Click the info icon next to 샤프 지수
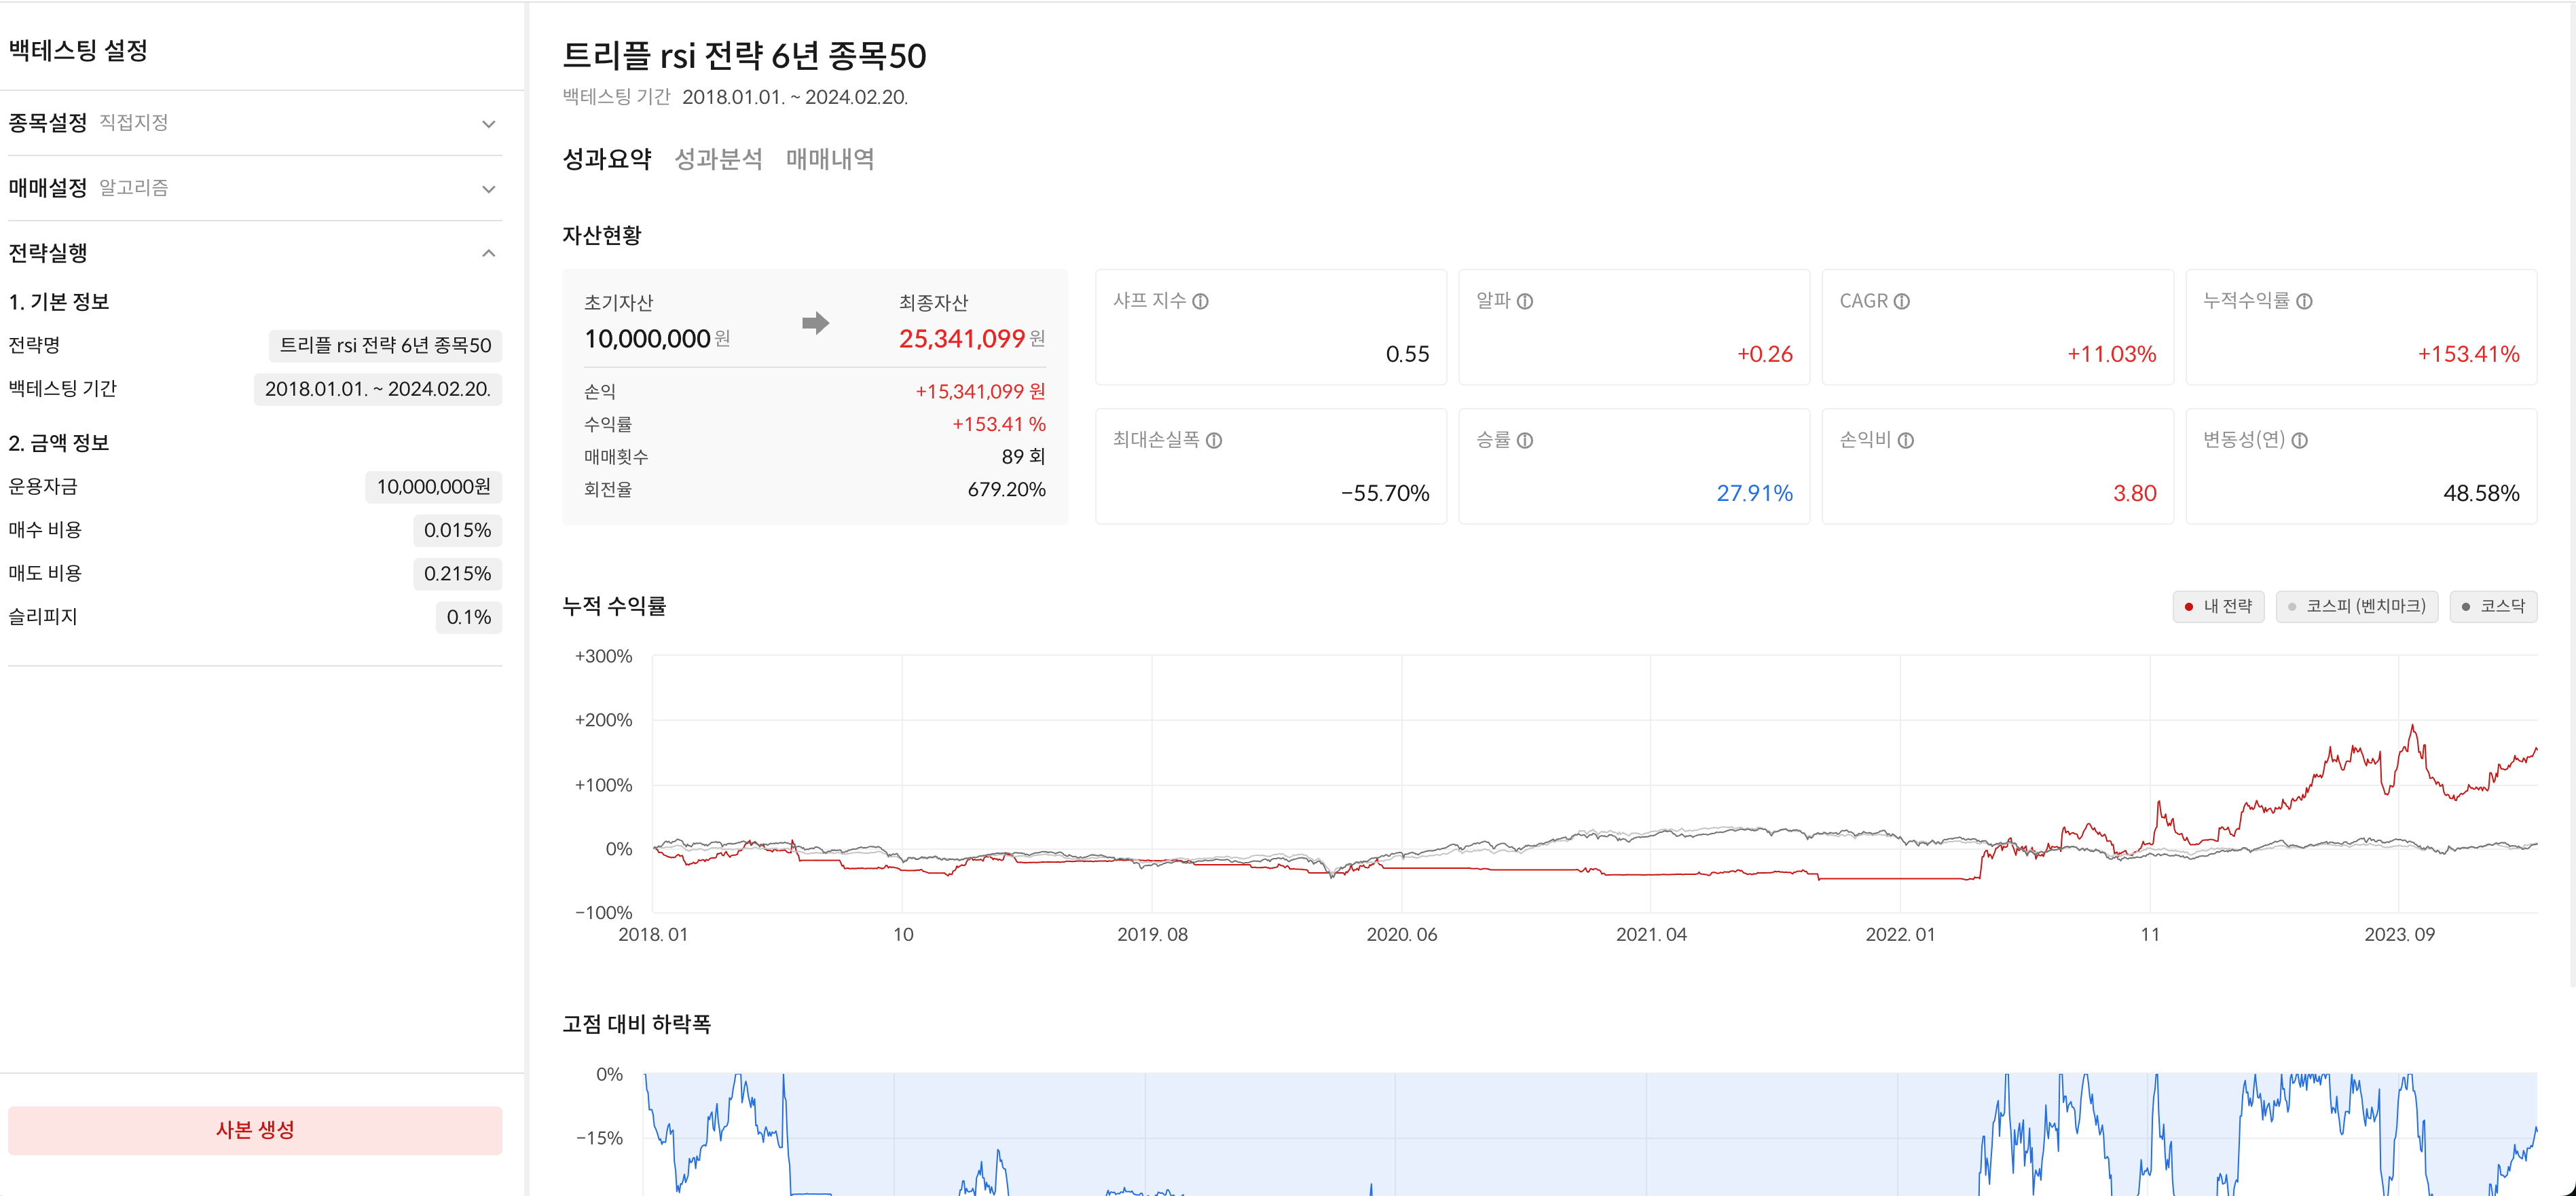 [x=1201, y=301]
